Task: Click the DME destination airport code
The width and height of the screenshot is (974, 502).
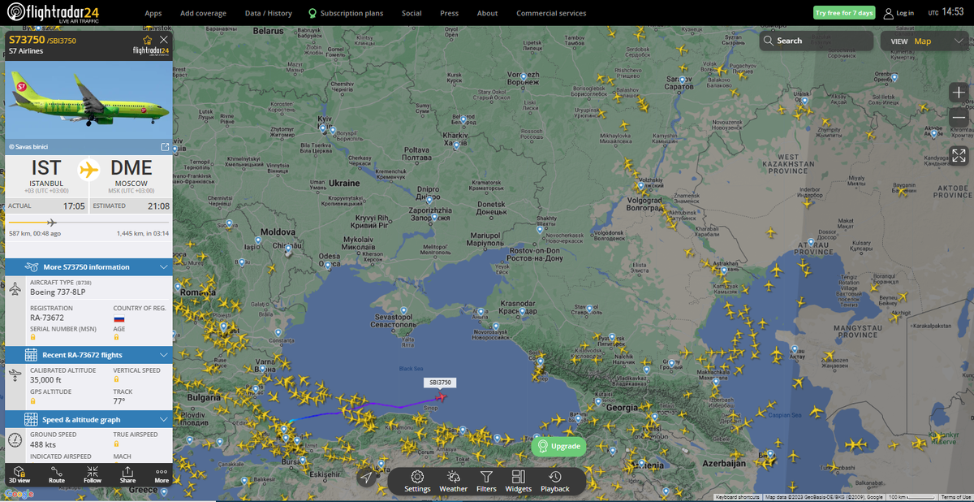Action: (x=131, y=168)
